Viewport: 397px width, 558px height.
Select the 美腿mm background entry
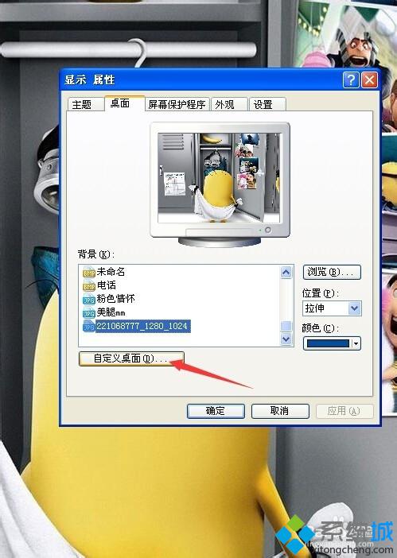point(111,312)
